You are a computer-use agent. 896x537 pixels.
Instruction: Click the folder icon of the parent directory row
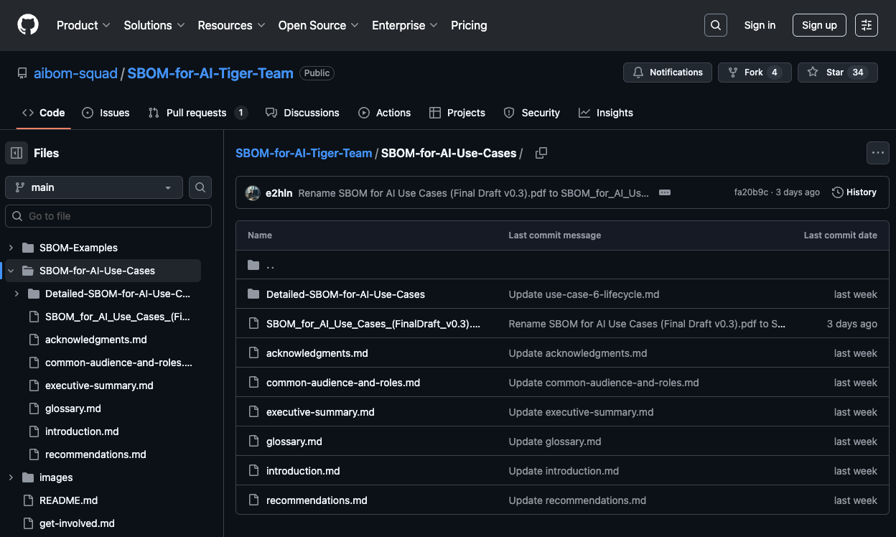(x=253, y=265)
